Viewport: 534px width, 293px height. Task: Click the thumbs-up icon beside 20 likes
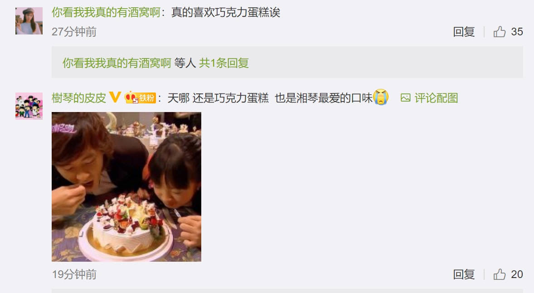[499, 274]
